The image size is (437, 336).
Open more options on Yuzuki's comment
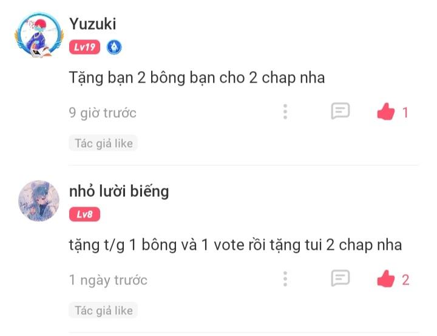285,112
